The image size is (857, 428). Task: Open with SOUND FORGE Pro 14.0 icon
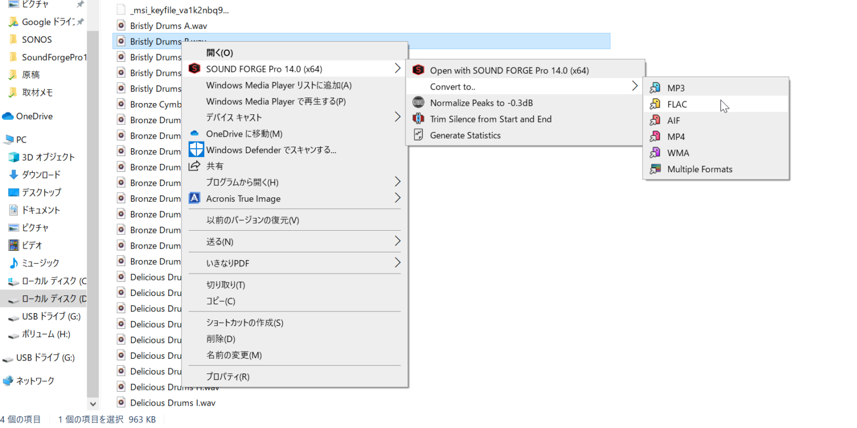pyautogui.click(x=418, y=70)
